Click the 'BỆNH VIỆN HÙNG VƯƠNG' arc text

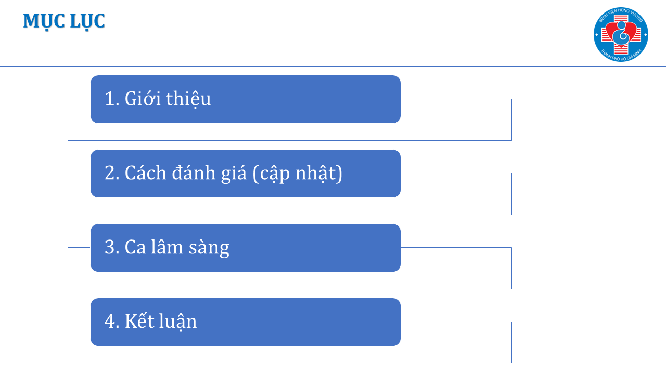pos(621,15)
